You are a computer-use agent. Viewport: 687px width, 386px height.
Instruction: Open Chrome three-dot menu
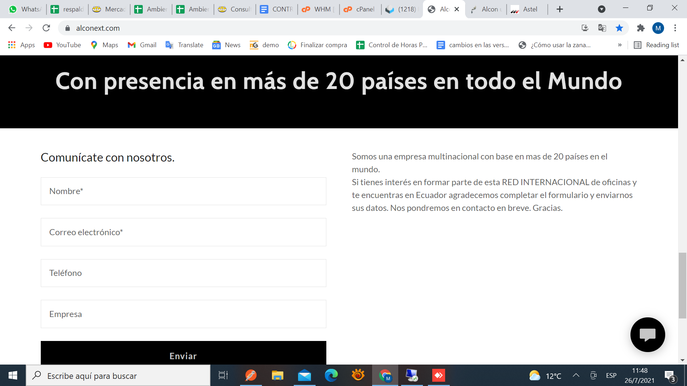[x=675, y=28]
